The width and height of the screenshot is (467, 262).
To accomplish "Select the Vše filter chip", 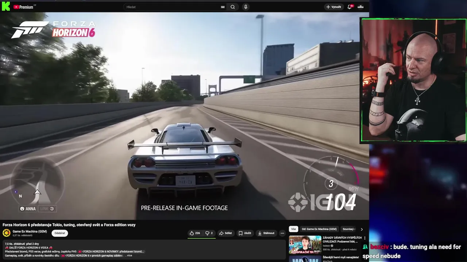I will click(293, 229).
